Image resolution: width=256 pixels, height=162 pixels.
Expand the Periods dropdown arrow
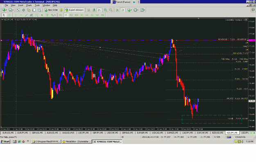click(138, 10)
